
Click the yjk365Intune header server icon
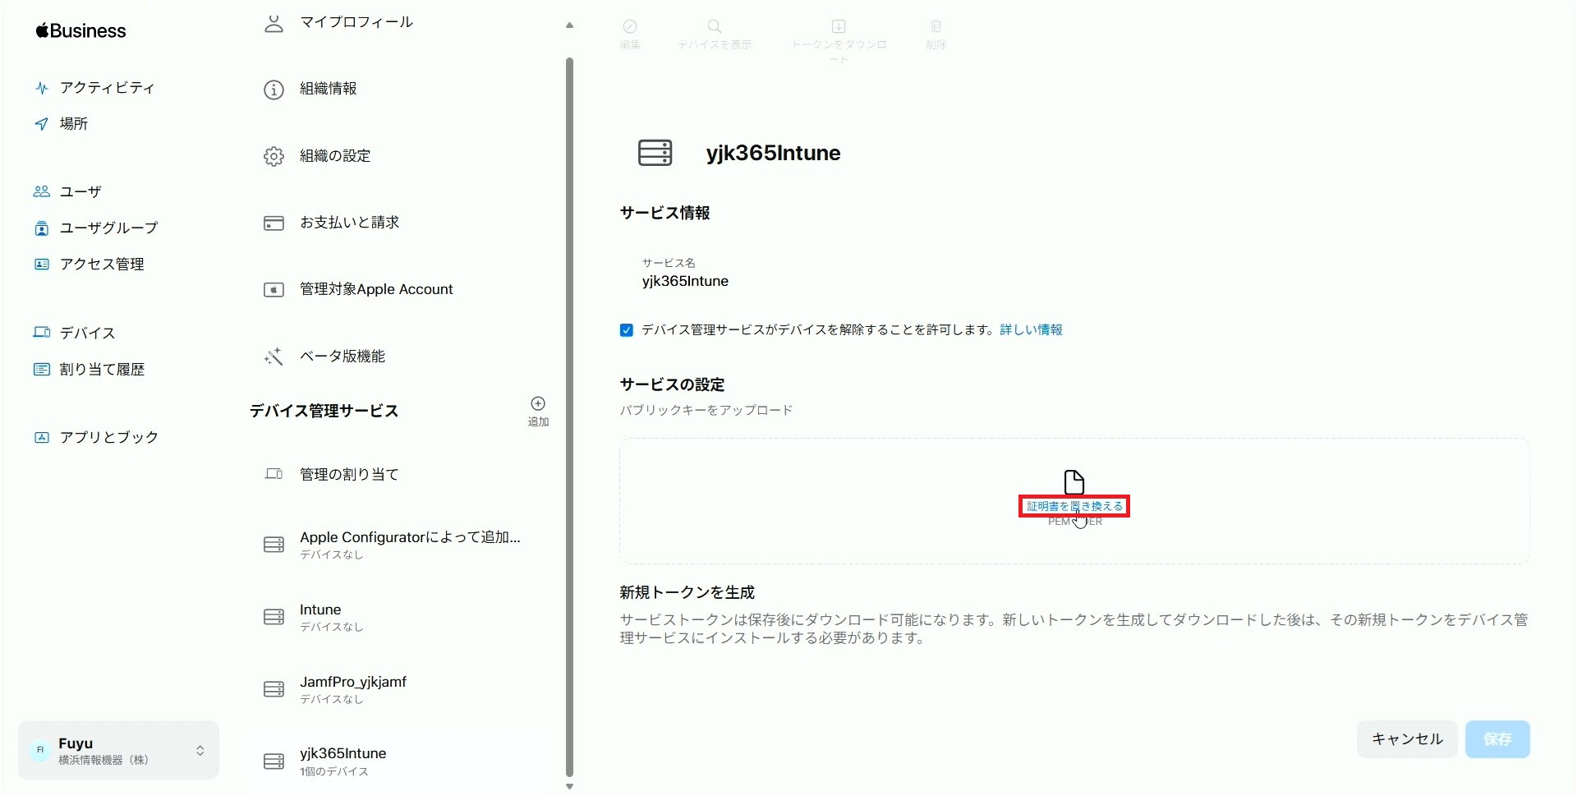click(655, 153)
